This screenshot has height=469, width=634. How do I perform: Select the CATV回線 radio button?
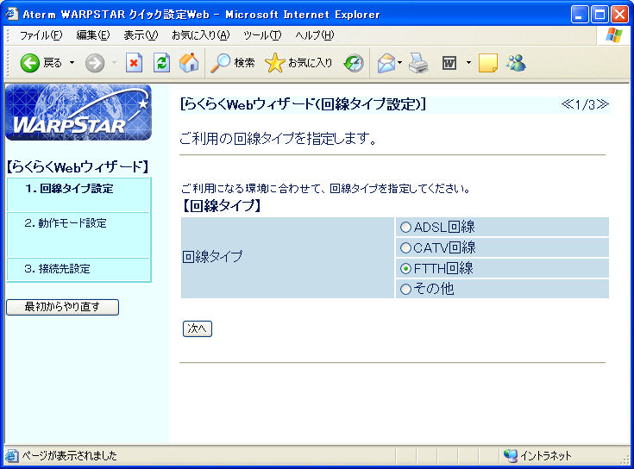point(405,248)
